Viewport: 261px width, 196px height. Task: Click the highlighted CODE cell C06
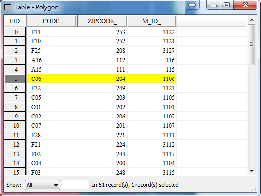pos(52,78)
